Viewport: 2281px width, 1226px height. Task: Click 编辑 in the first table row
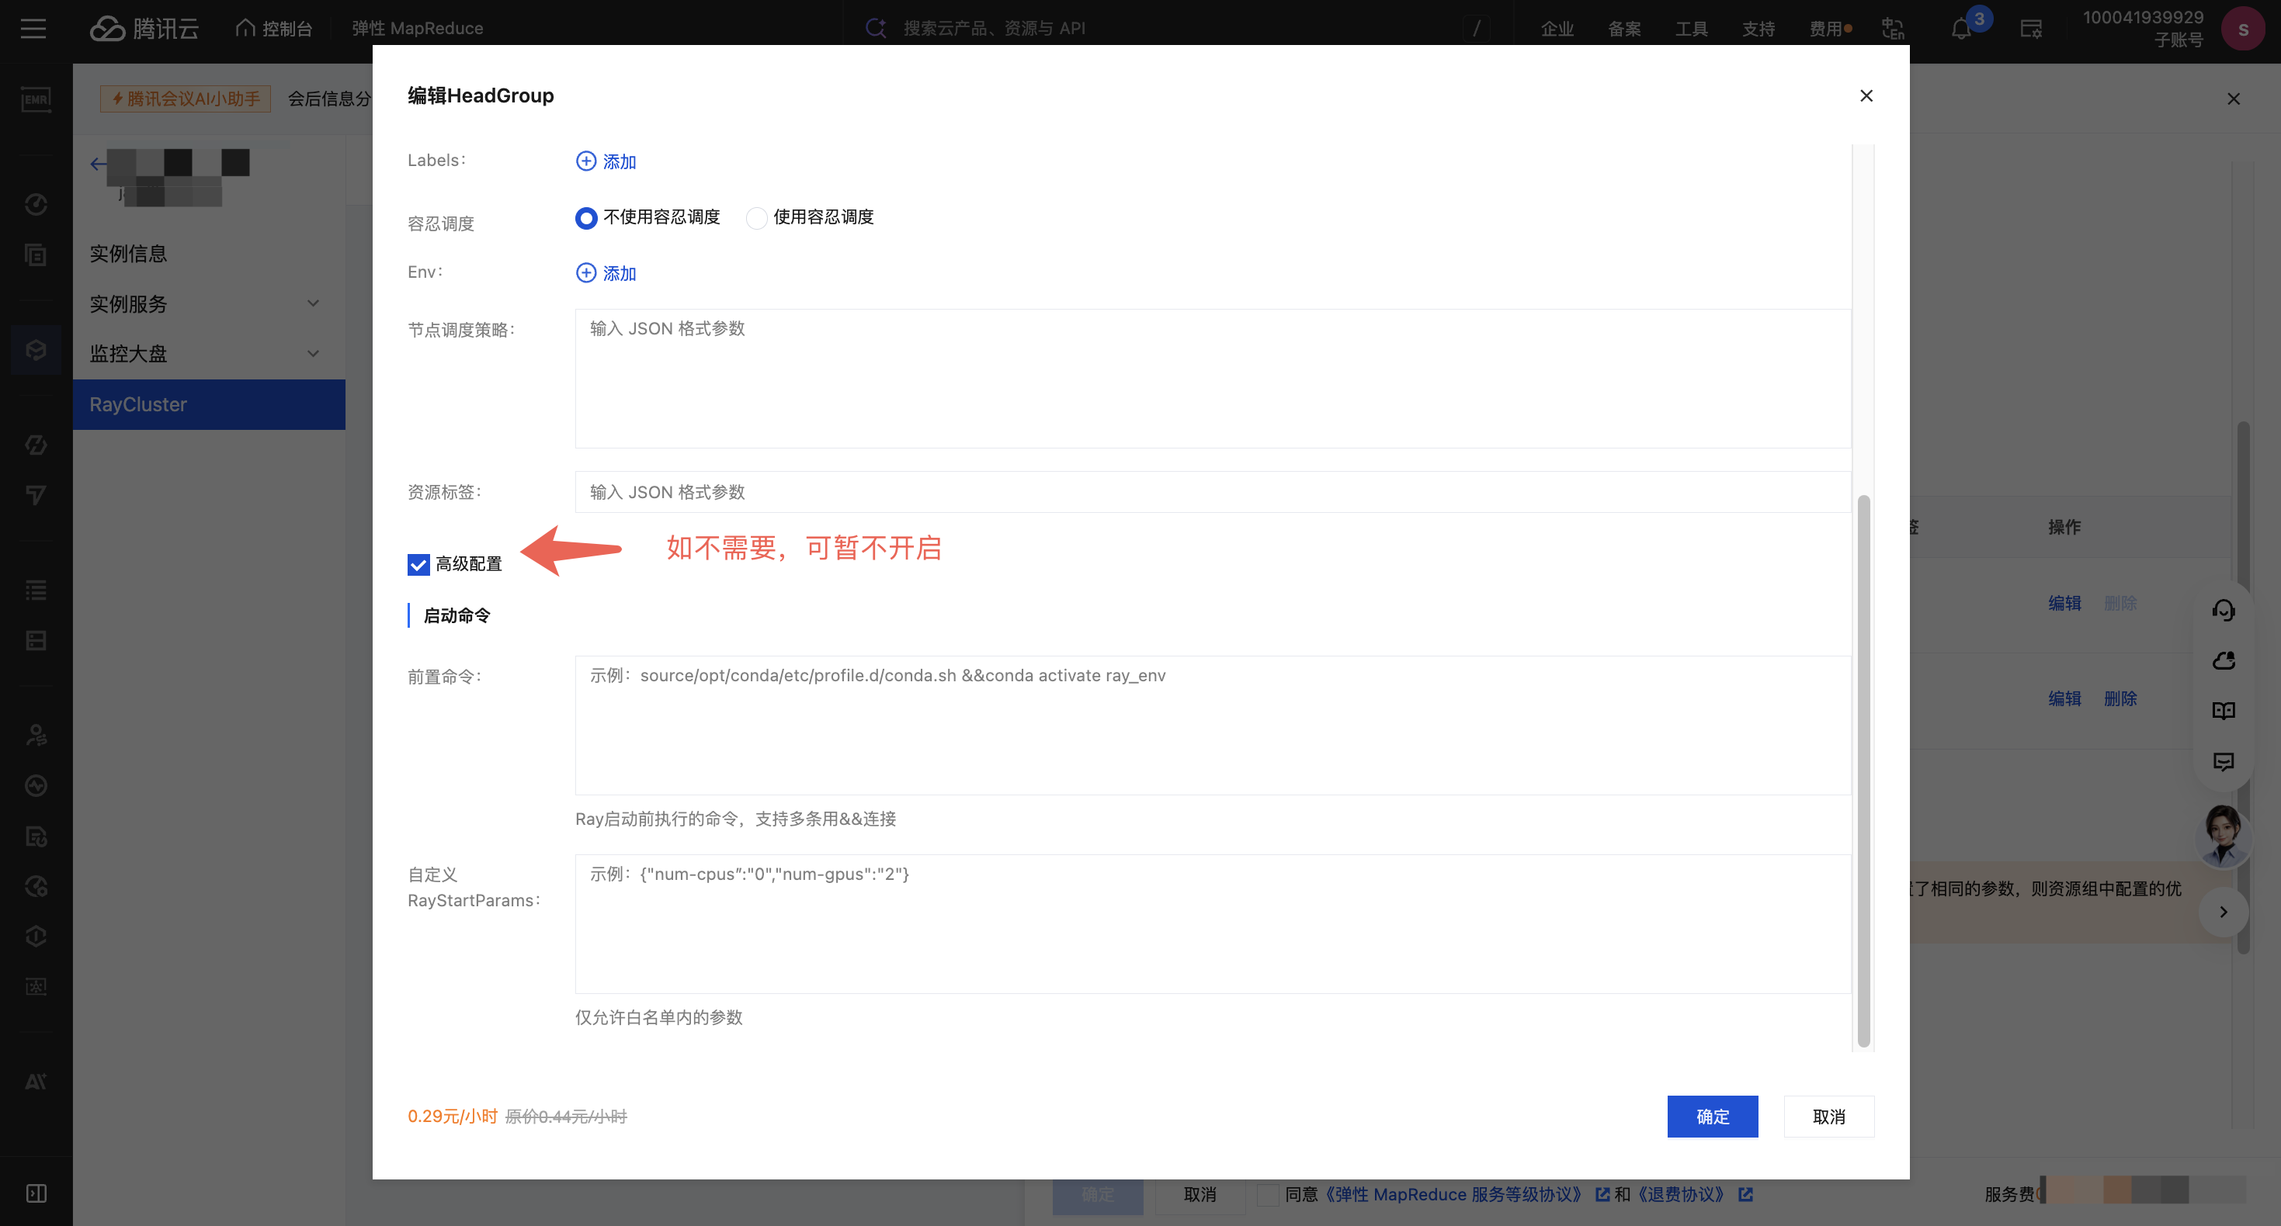click(2064, 603)
